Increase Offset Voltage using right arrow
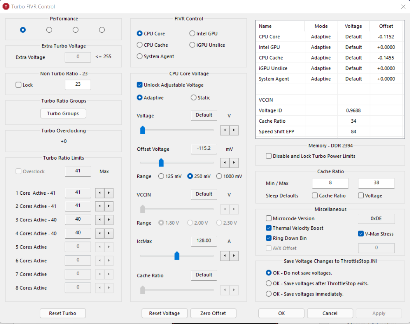 point(234,163)
